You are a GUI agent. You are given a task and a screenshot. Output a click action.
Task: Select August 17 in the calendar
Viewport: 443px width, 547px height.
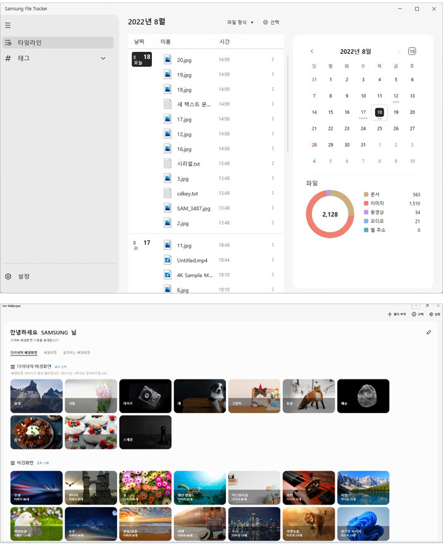tap(363, 113)
